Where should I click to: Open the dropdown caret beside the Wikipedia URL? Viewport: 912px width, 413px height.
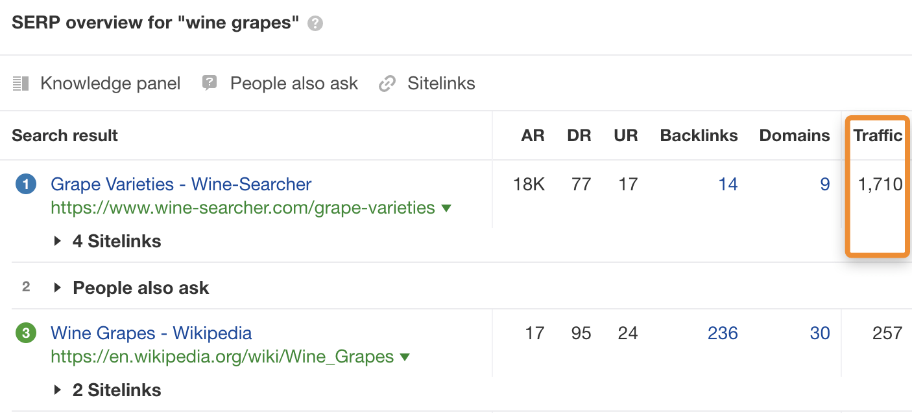pyautogui.click(x=405, y=357)
